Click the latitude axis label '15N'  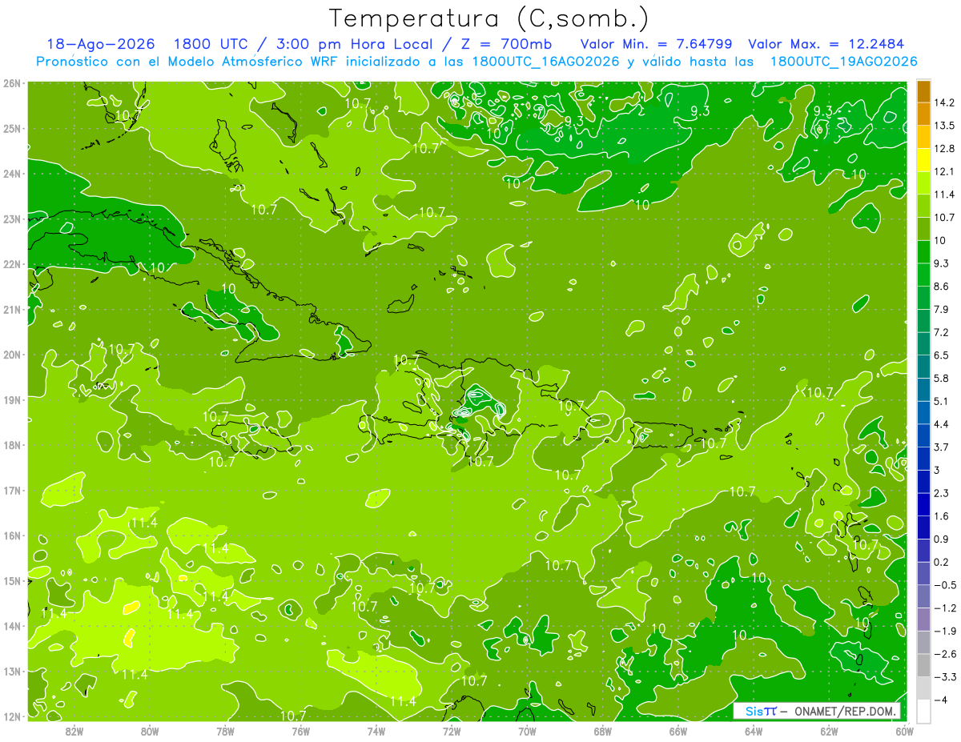coord(12,581)
